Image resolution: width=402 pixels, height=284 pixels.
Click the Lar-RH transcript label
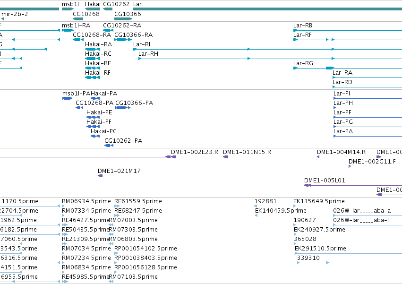(148, 54)
